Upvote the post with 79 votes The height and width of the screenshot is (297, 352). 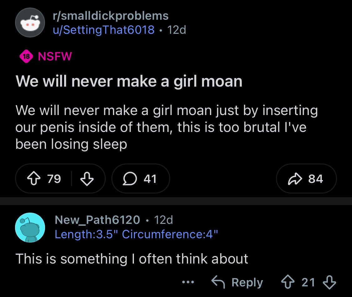[34, 179]
